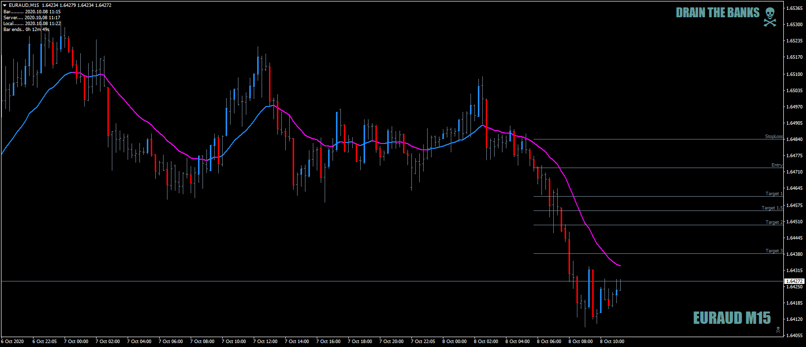Select the StopLoss line label

773,137
